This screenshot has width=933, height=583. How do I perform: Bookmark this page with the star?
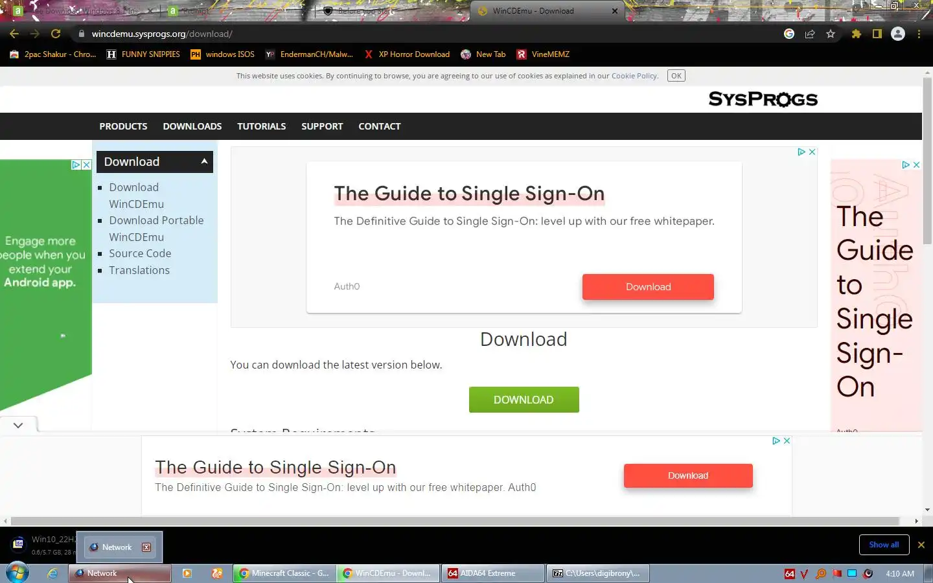click(831, 34)
